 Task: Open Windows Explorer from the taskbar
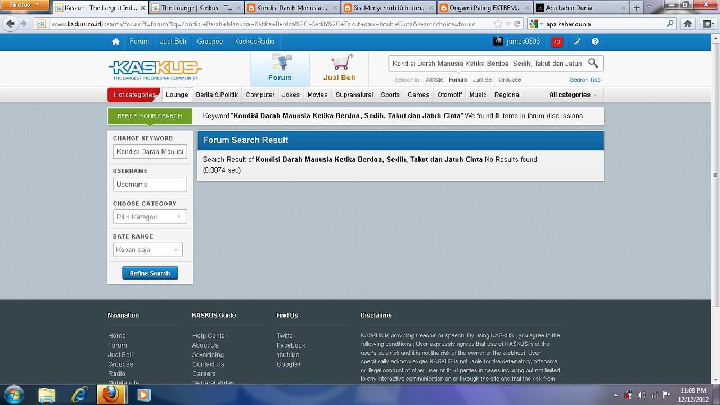coord(47,395)
